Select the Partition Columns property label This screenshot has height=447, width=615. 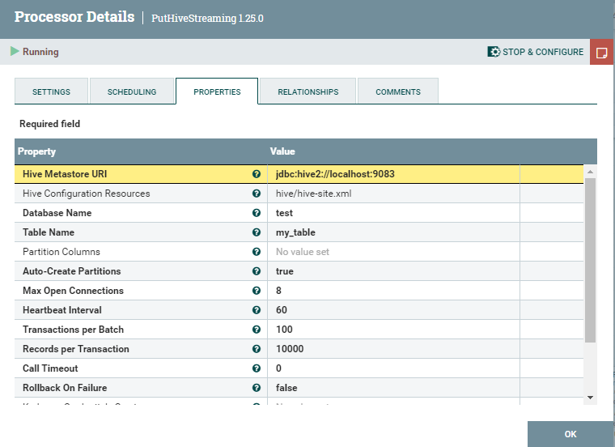pyautogui.click(x=61, y=252)
